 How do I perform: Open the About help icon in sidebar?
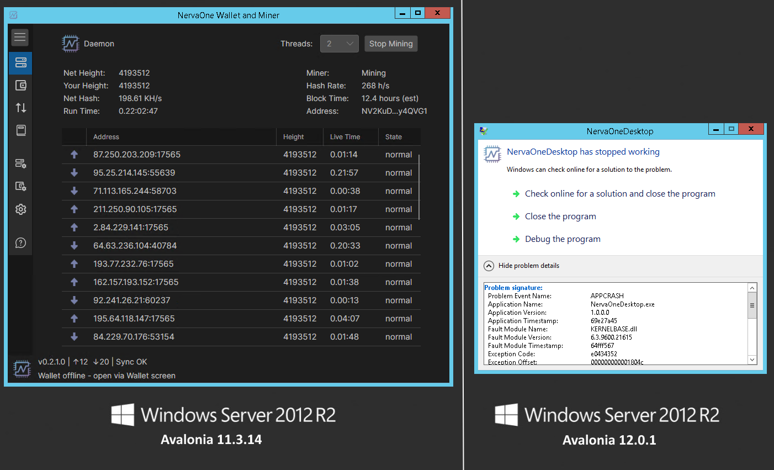click(20, 243)
